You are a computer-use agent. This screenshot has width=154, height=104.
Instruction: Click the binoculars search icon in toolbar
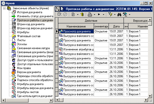coord(119,15)
